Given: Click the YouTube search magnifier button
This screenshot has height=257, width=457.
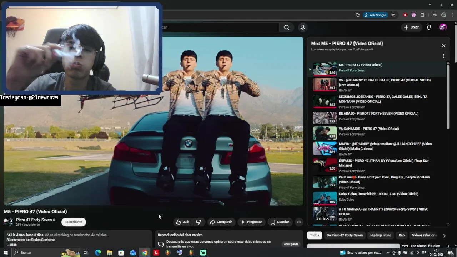Looking at the screenshot, I should point(286,27).
